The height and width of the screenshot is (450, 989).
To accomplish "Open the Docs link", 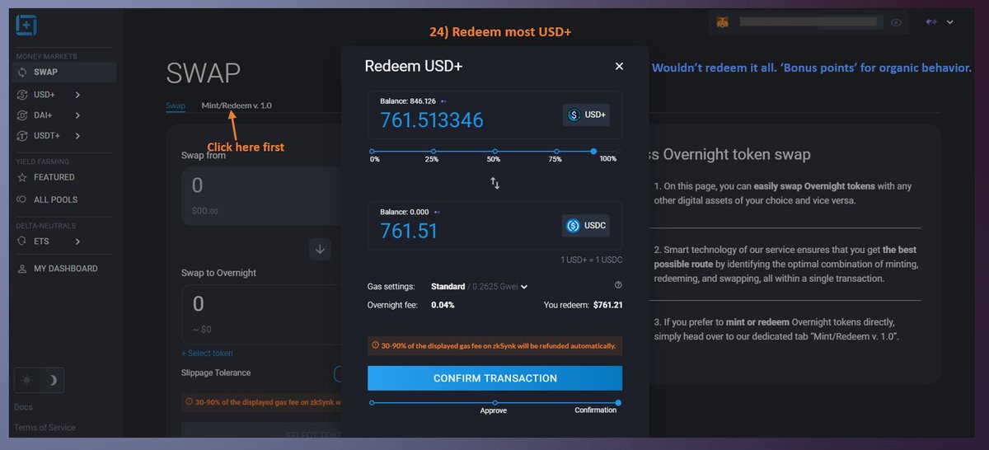I will (23, 407).
